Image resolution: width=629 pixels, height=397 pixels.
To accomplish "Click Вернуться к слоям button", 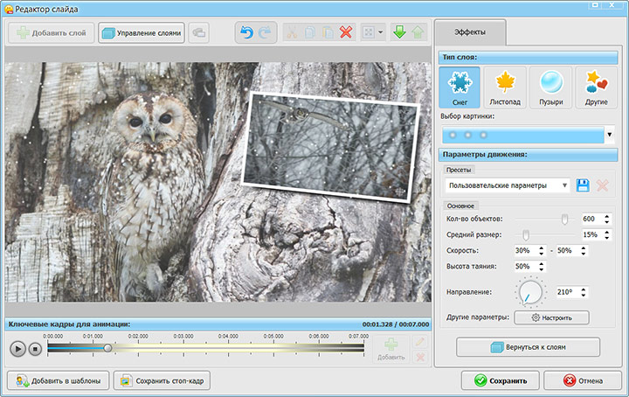I will 528,347.
